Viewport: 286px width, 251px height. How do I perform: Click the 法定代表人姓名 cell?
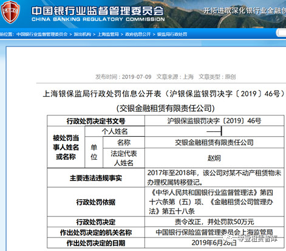click(x=124, y=158)
